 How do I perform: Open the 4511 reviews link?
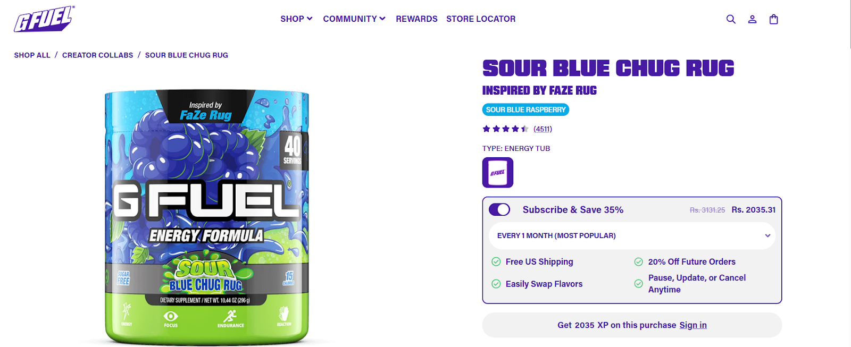pos(543,129)
